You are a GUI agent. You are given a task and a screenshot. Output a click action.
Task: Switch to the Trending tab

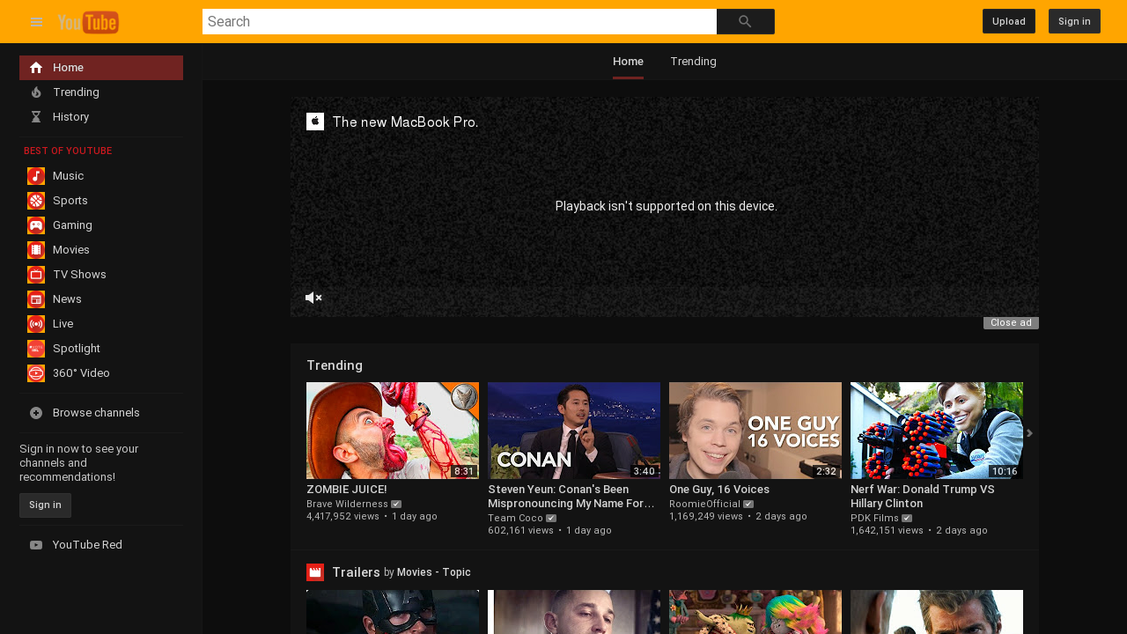[693, 62]
